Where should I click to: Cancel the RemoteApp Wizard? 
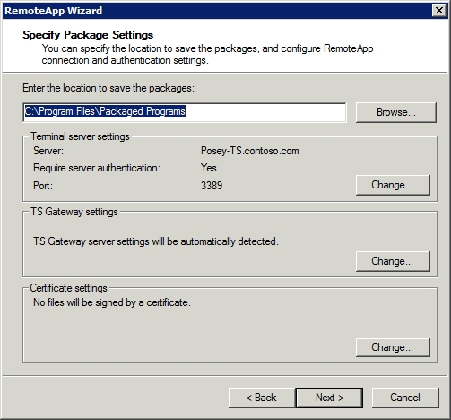pyautogui.click(x=405, y=398)
